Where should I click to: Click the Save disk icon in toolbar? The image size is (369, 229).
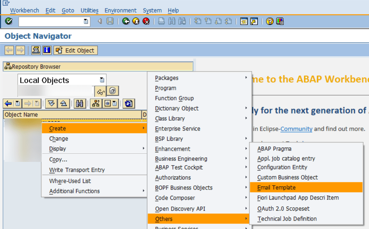click(110, 21)
